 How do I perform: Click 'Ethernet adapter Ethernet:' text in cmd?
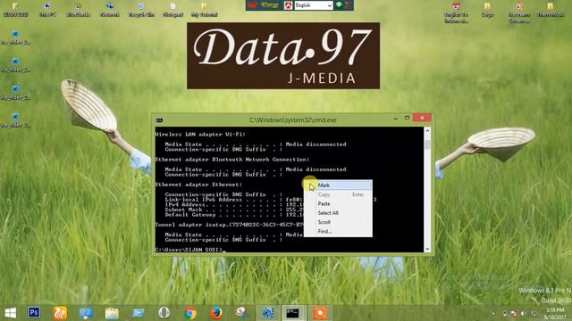[198, 185]
